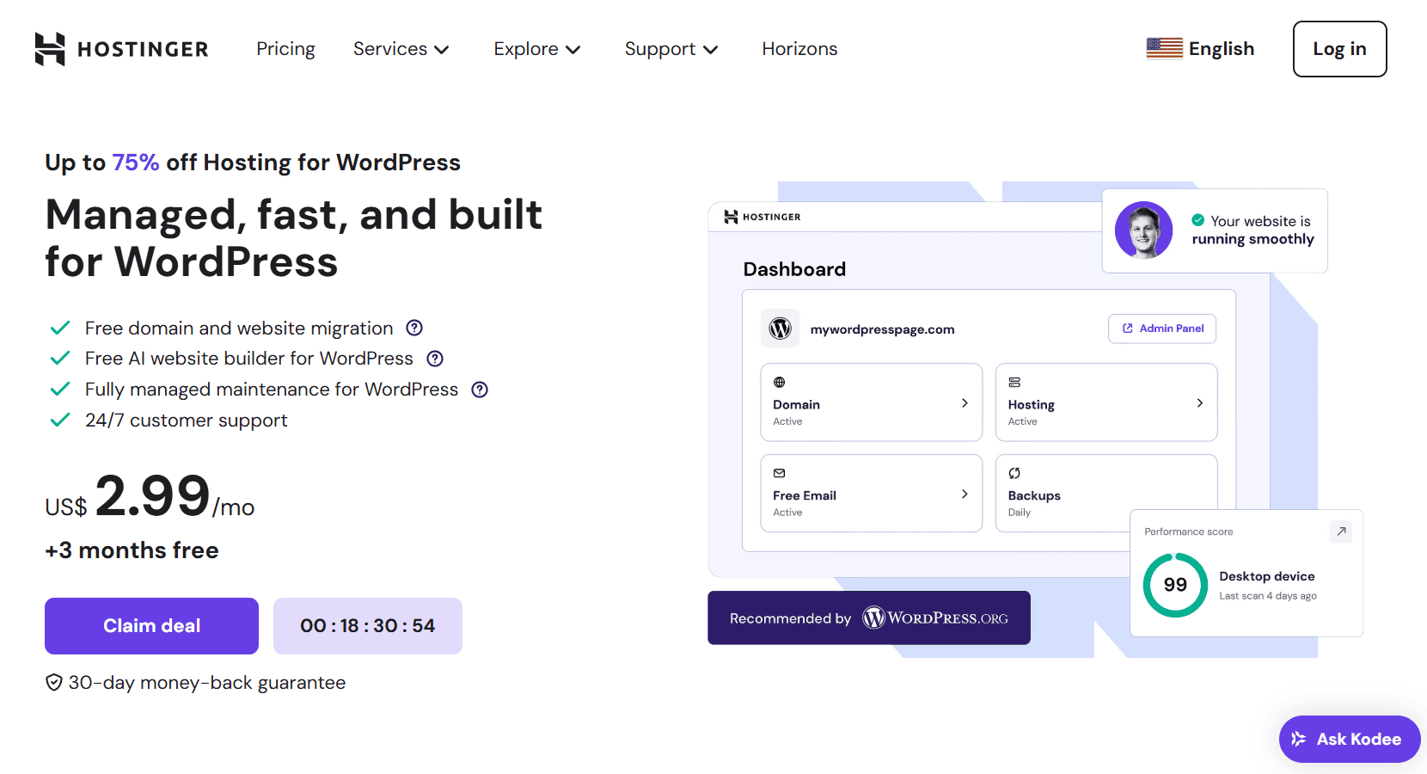The image size is (1427, 774).
Task: Click the profile avatar in website status card
Action: [x=1143, y=230]
